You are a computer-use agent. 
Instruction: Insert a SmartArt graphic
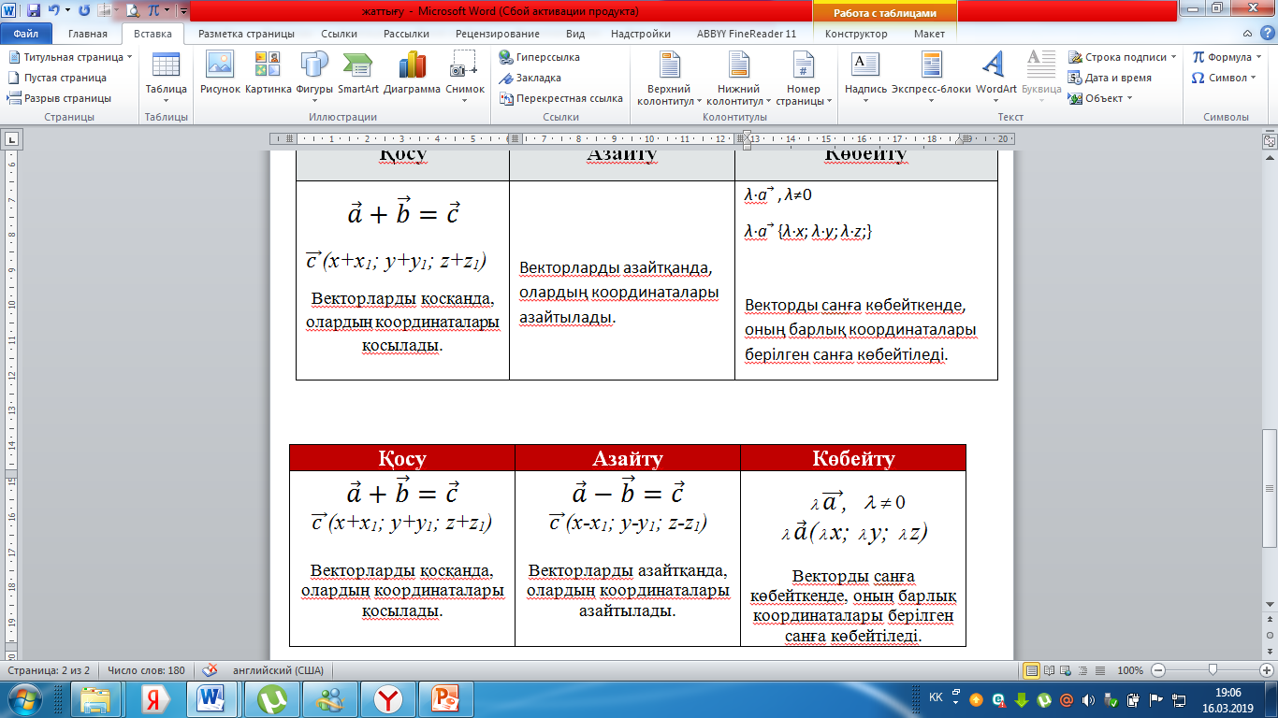point(358,73)
